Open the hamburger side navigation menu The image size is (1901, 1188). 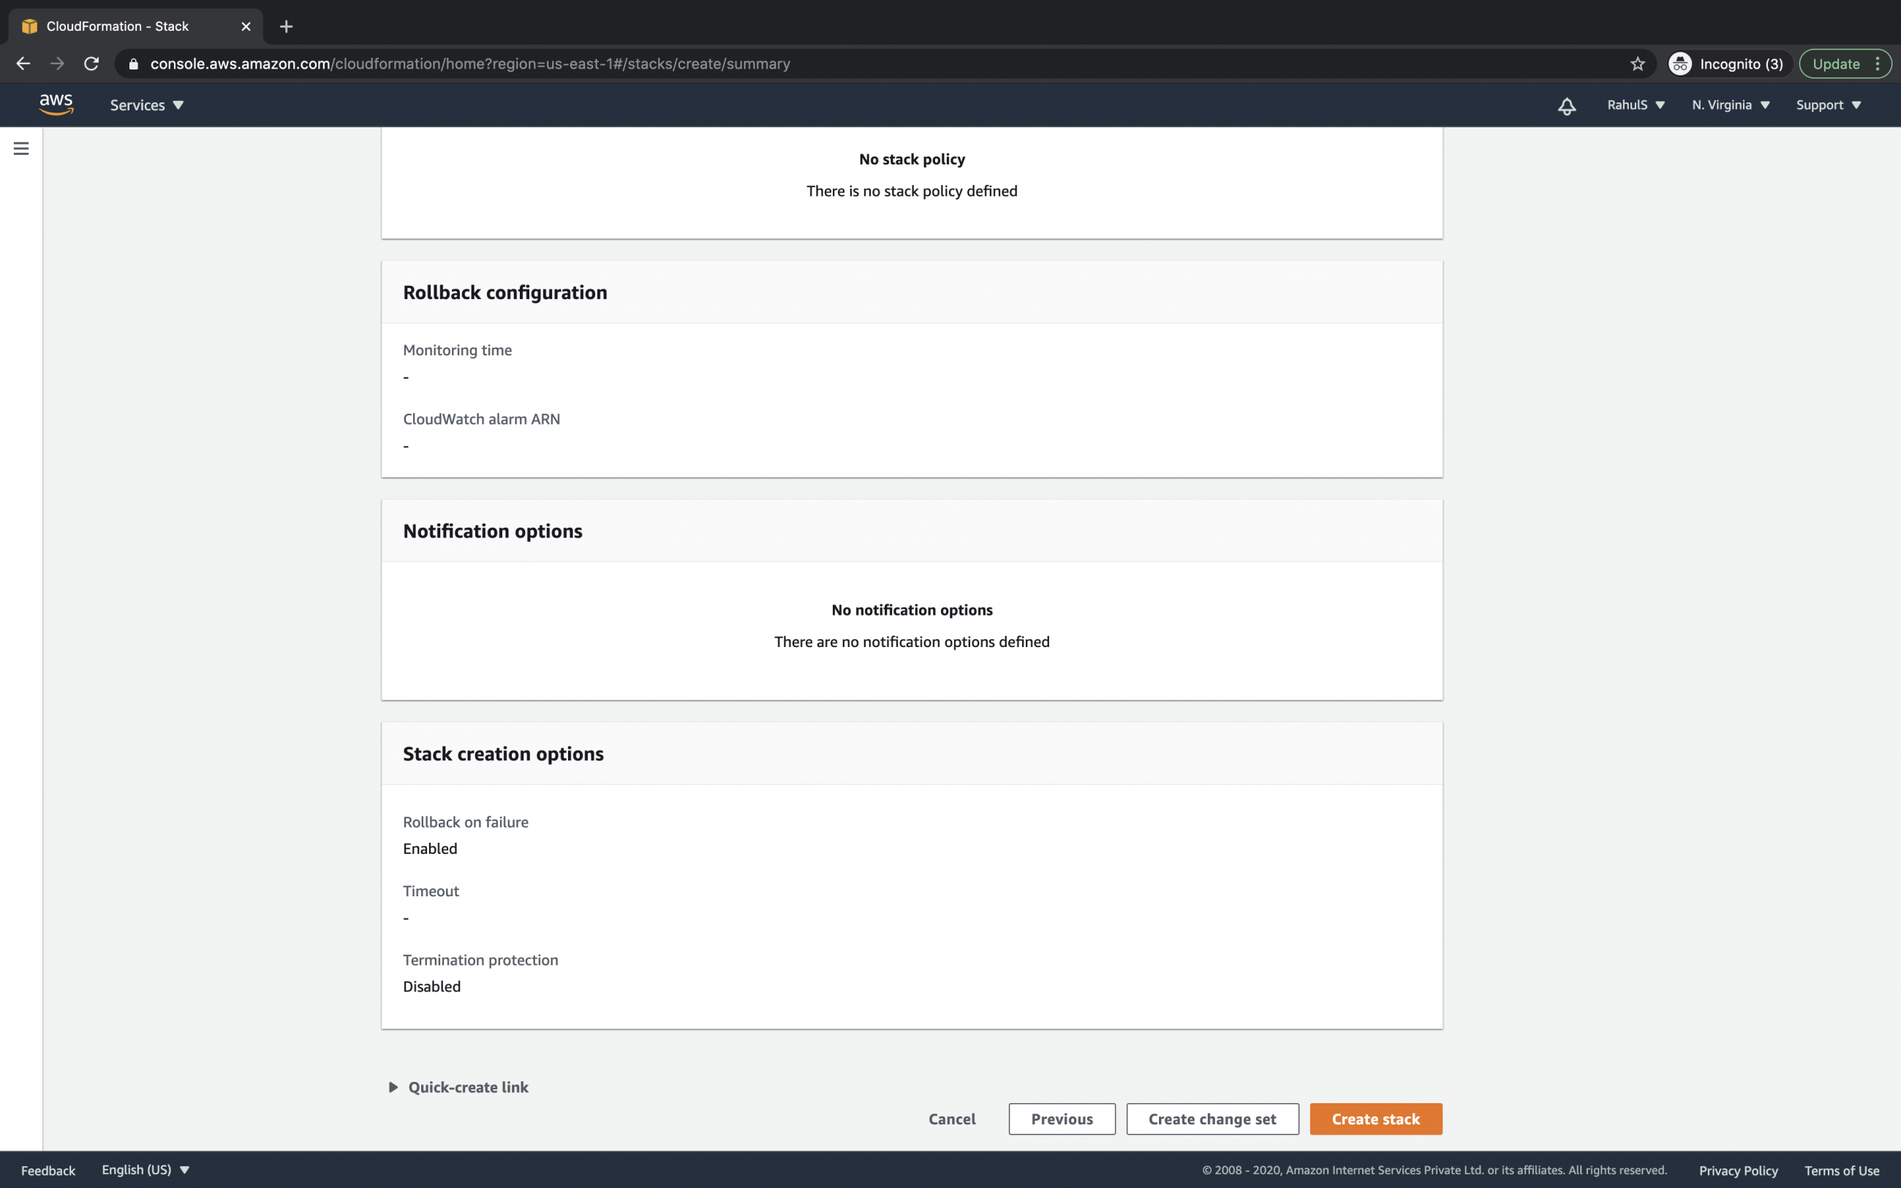(21, 148)
